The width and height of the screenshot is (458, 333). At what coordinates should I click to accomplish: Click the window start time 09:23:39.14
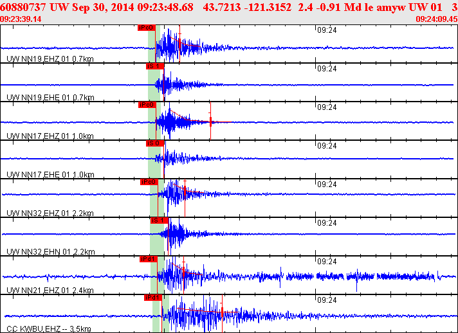21,19
